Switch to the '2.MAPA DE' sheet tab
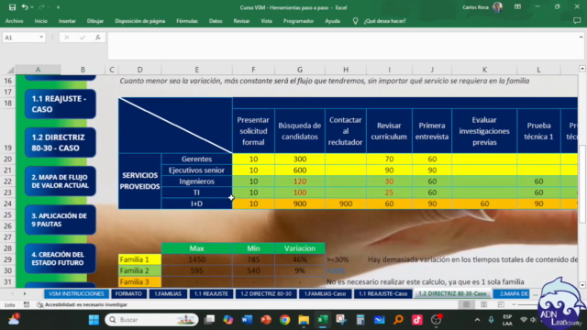 514,293
